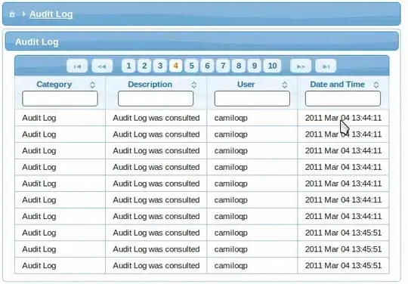Jump to the last page of results
This screenshot has width=408, height=284.
(326, 66)
